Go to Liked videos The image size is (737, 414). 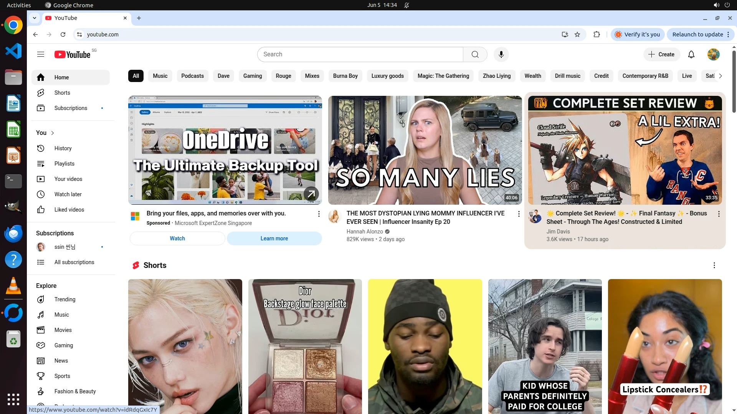(x=69, y=210)
